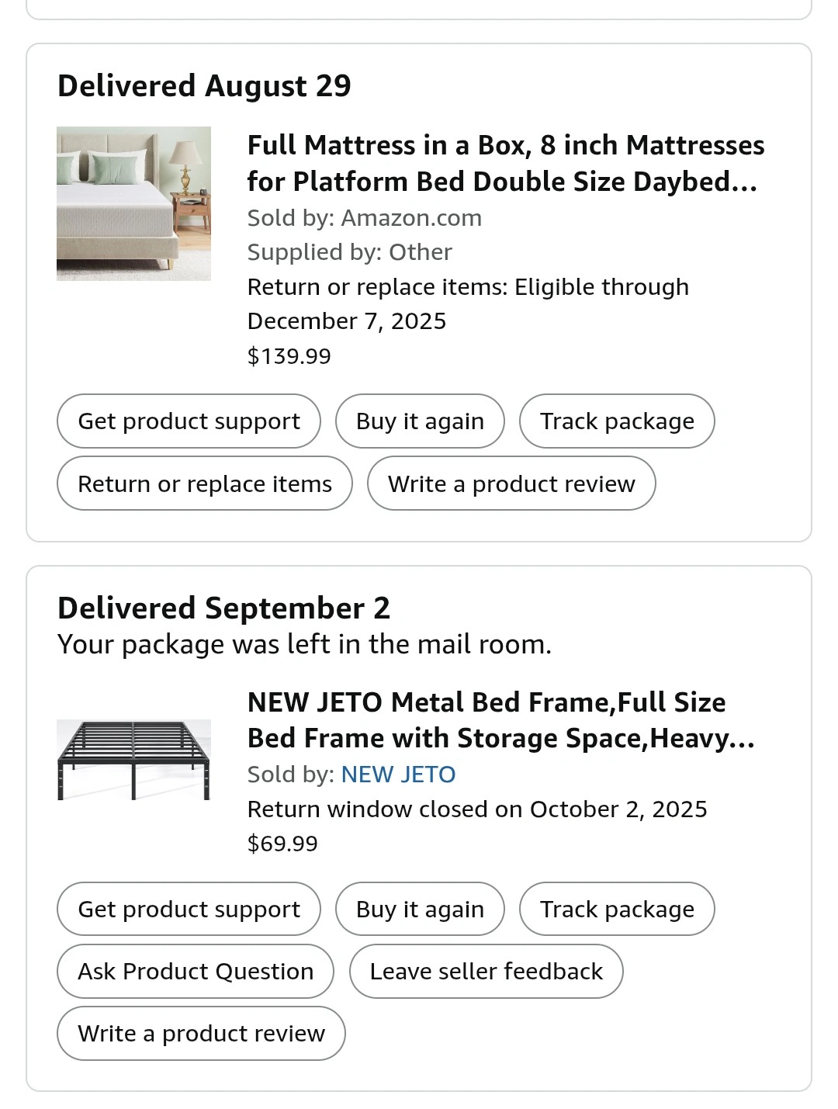Get product support for the mattress order

189,421
